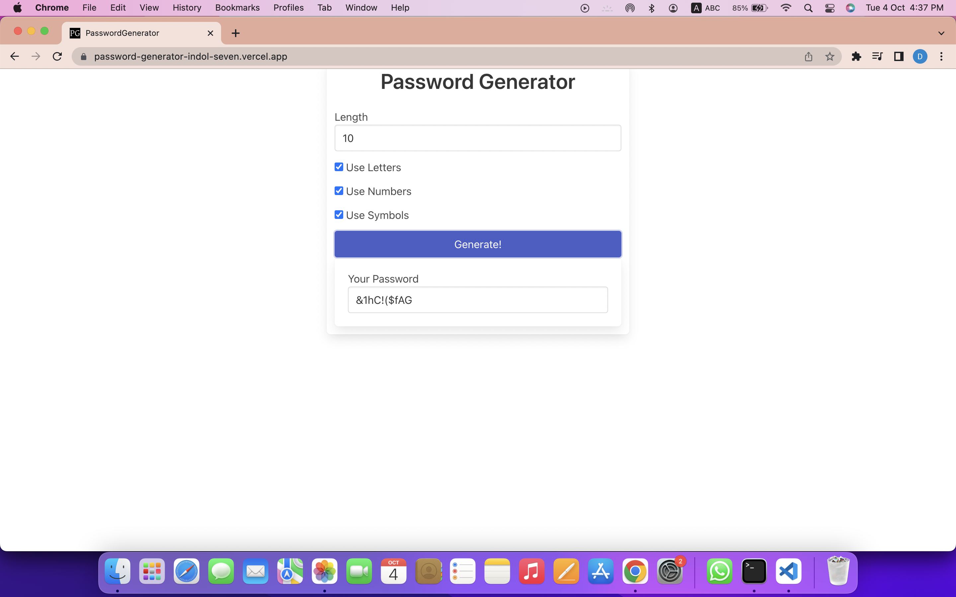Open the media controls icon in toolbar
956x597 pixels.
point(877,56)
